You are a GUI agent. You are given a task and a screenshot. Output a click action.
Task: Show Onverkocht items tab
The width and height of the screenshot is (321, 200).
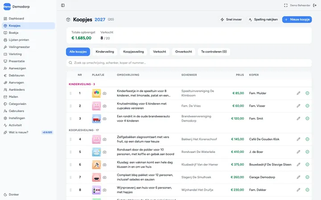(x=184, y=52)
